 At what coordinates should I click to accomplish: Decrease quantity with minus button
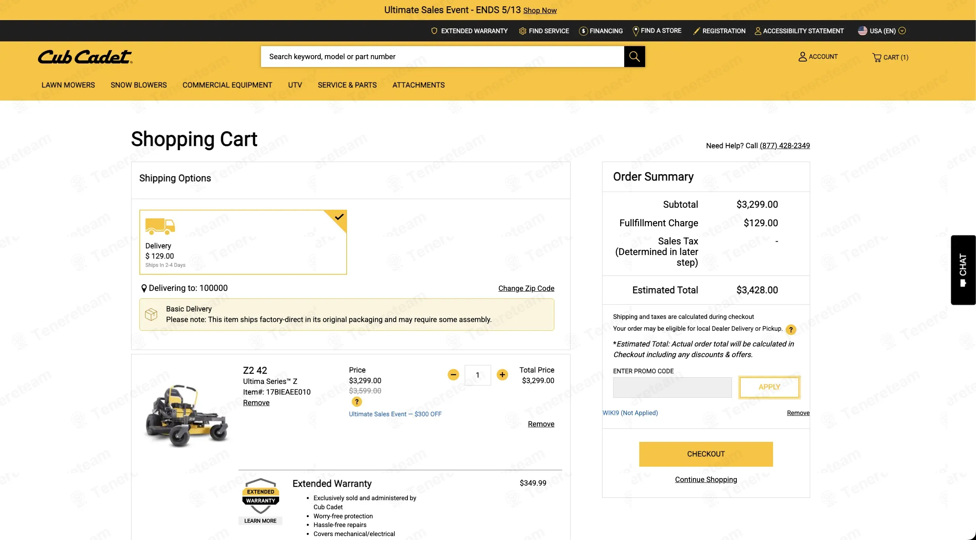[453, 374]
